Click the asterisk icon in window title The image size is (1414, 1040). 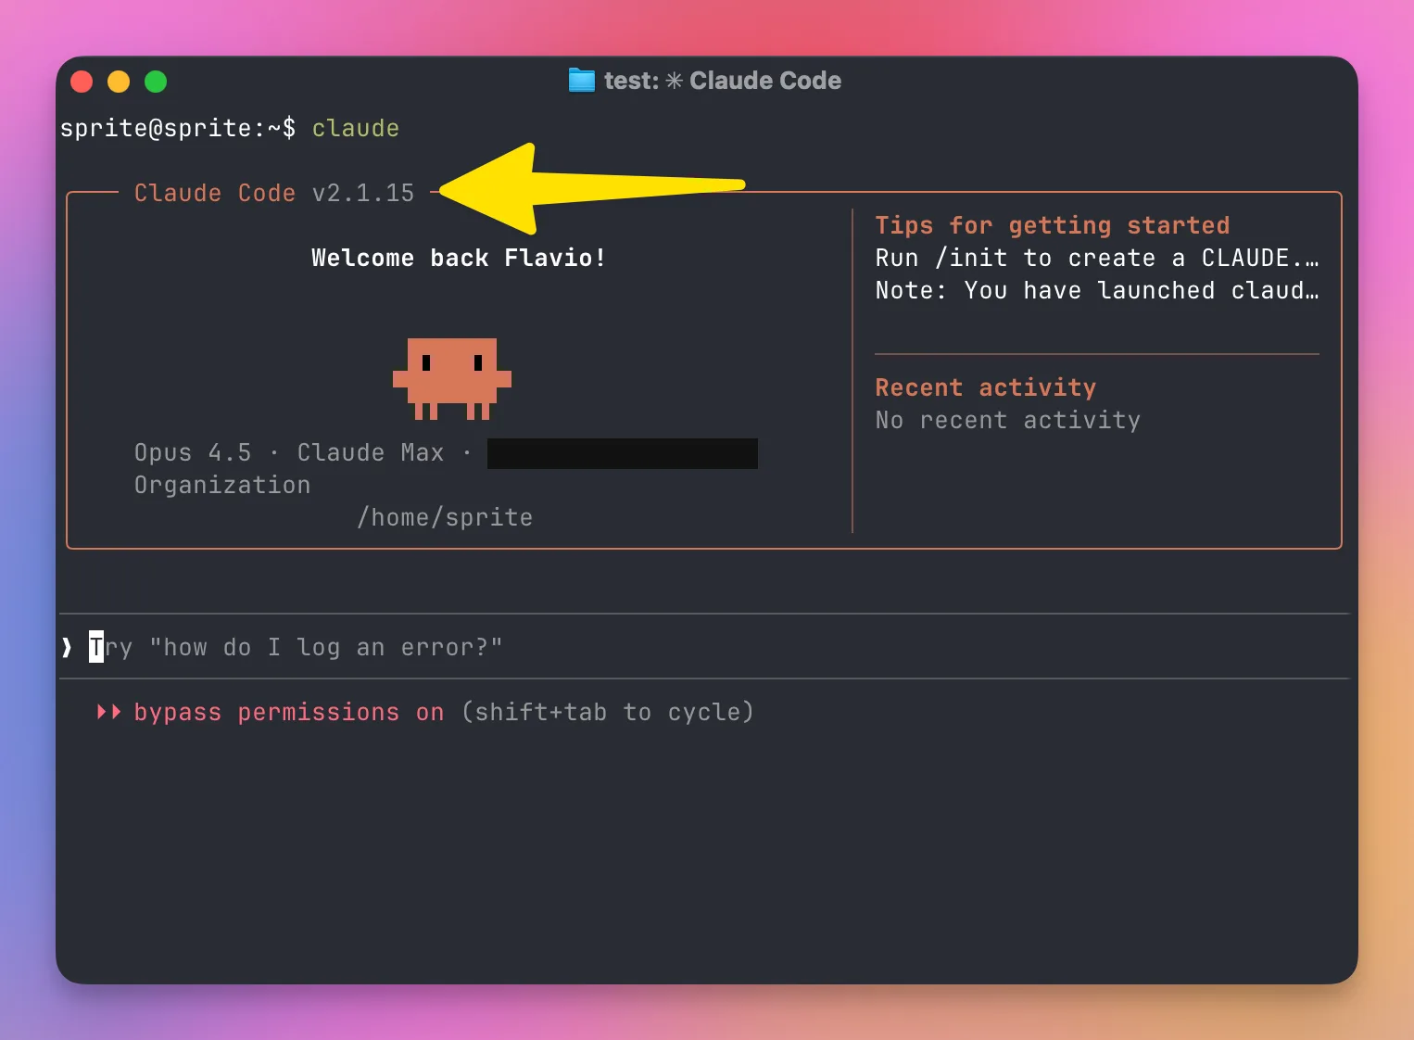point(674,81)
